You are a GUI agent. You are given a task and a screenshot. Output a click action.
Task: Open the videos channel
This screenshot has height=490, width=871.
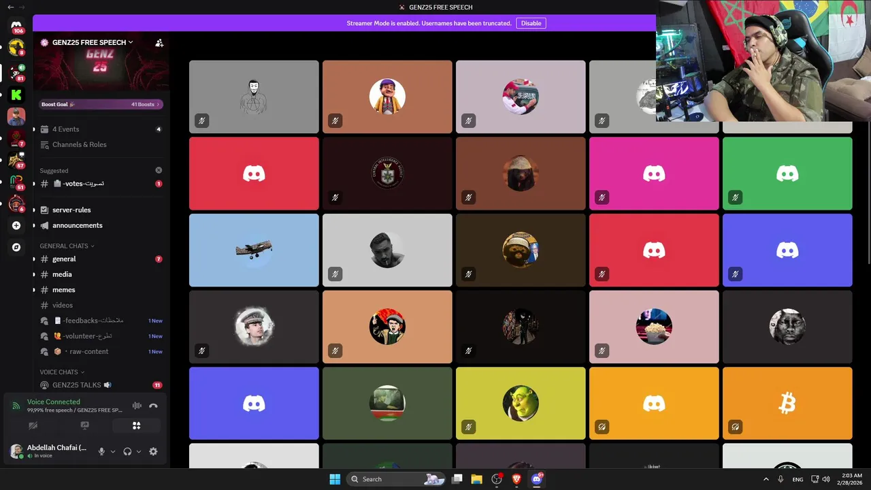point(101,305)
